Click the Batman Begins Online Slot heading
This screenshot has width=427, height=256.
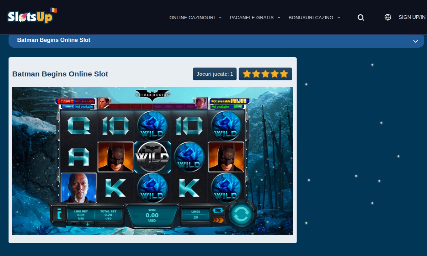coord(60,74)
